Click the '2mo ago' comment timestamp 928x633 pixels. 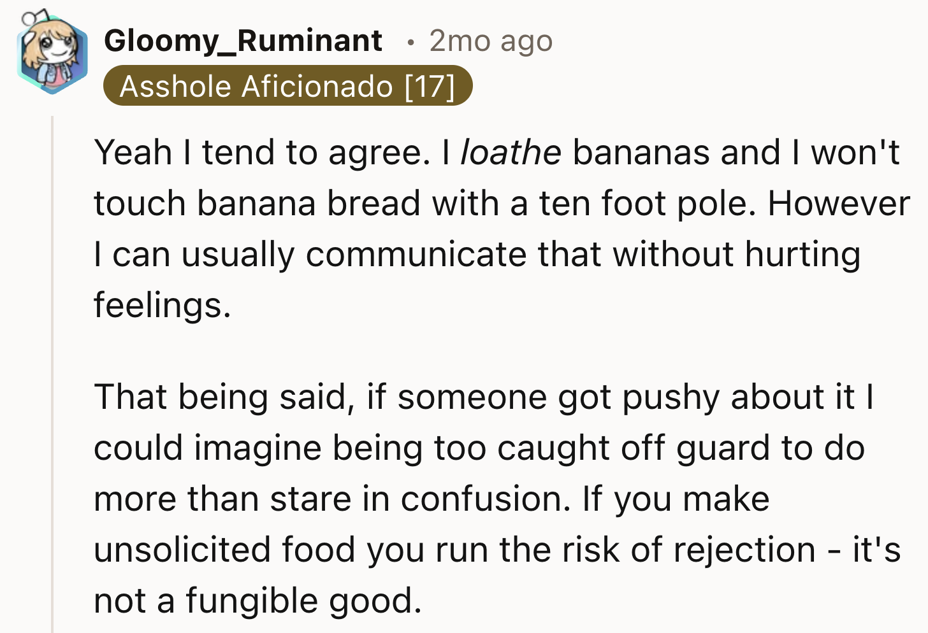(x=490, y=41)
